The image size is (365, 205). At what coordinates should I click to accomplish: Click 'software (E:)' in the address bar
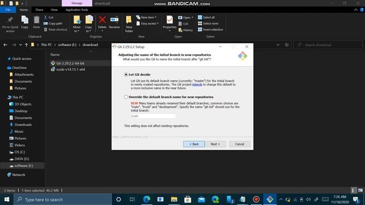tap(67, 45)
